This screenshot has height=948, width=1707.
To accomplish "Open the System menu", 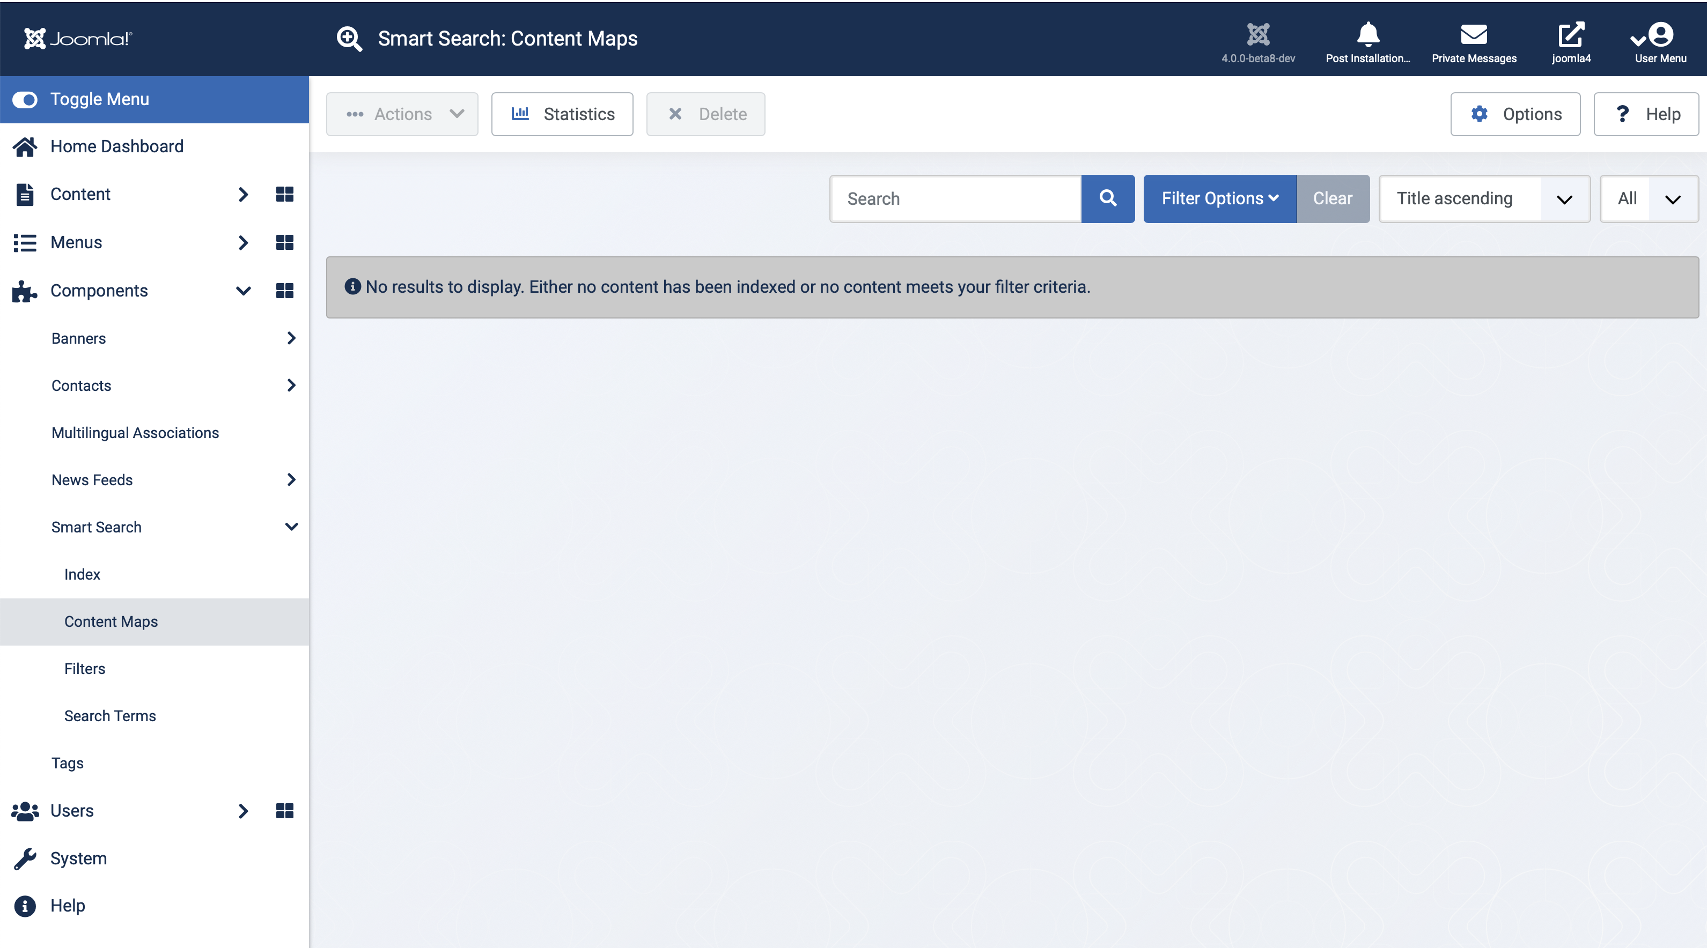I will [78, 858].
